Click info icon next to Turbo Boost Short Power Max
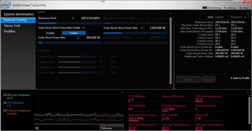 [x=142, y=28]
